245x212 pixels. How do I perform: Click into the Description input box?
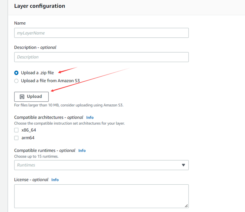[x=101, y=57]
